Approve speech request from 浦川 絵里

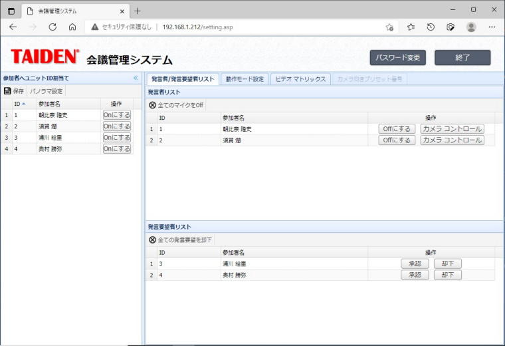415,263
